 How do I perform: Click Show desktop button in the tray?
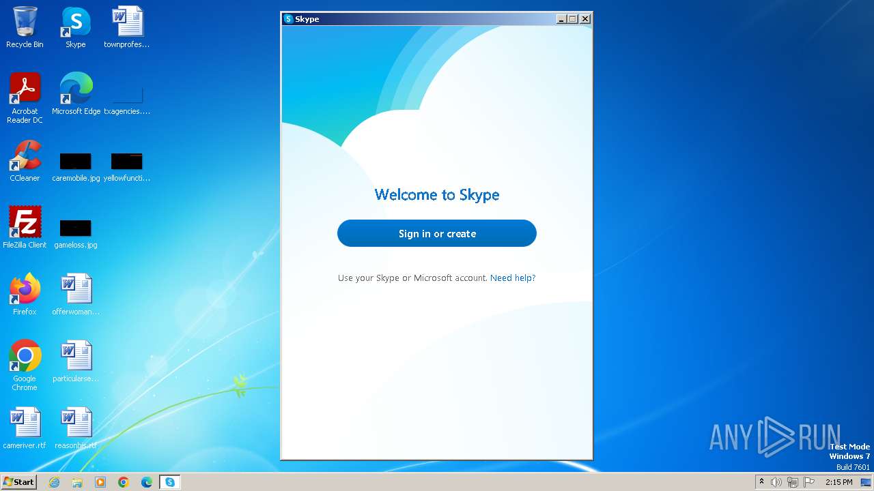point(866,482)
